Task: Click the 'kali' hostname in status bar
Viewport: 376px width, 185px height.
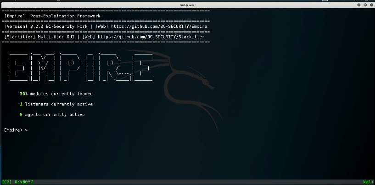Action: point(368,182)
